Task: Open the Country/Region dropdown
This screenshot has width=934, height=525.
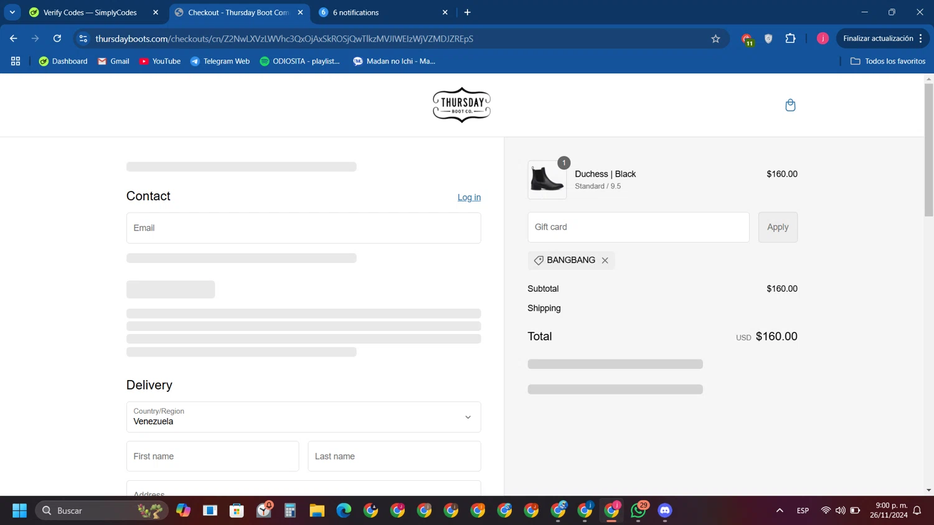Action: [303, 417]
